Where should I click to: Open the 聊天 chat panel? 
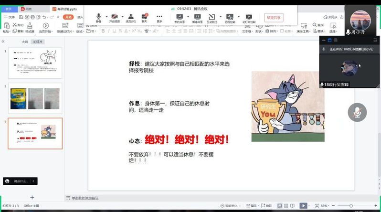[145, 18]
